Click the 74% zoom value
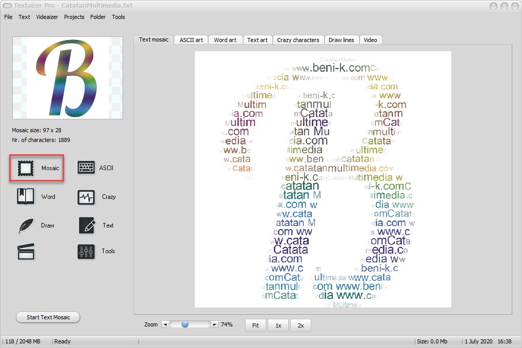The width and height of the screenshot is (522, 348). click(x=227, y=324)
